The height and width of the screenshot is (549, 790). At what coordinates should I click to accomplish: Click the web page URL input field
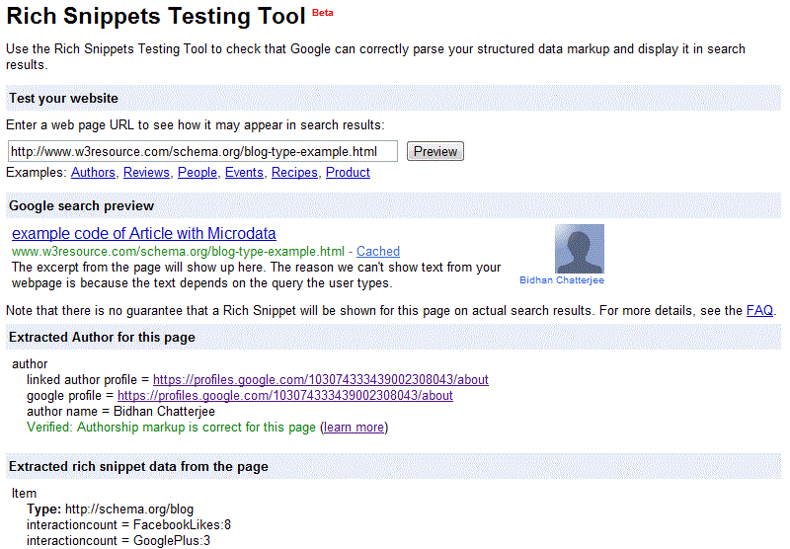202,151
